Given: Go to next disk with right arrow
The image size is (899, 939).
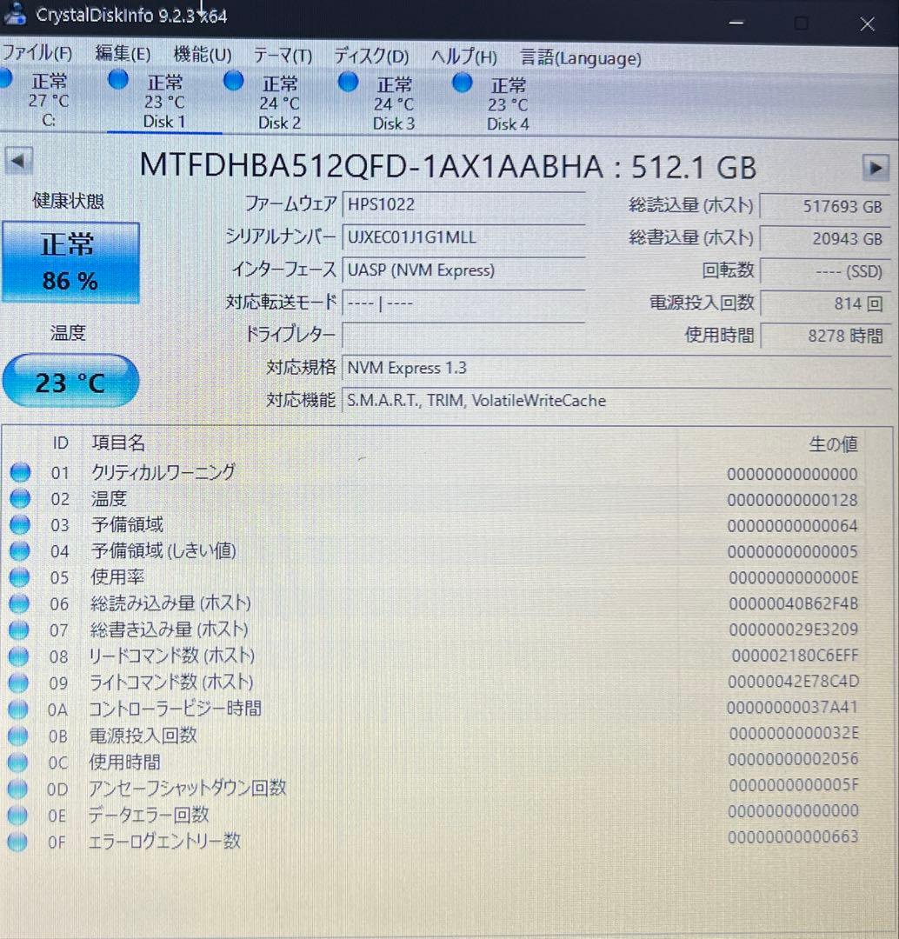Looking at the screenshot, I should 876,169.
